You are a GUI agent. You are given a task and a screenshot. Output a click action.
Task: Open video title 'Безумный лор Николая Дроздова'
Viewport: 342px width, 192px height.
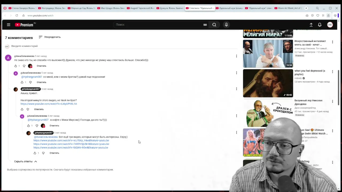point(308,102)
